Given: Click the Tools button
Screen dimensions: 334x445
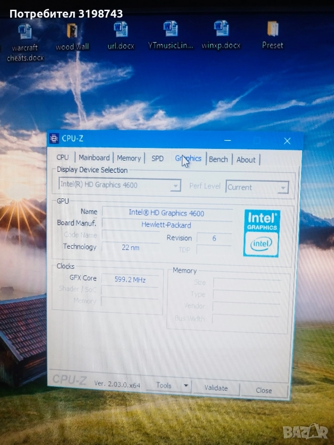Looking at the screenshot, I should (164, 385).
